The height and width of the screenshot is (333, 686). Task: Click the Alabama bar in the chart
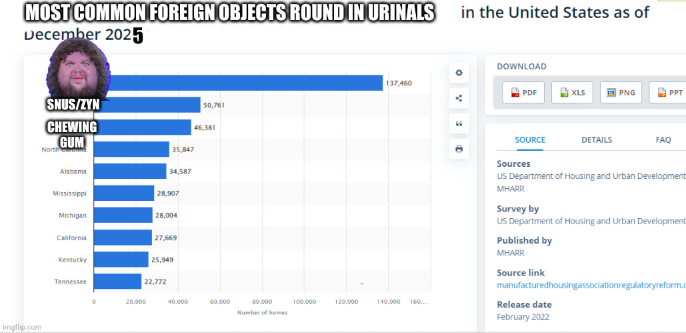130,171
